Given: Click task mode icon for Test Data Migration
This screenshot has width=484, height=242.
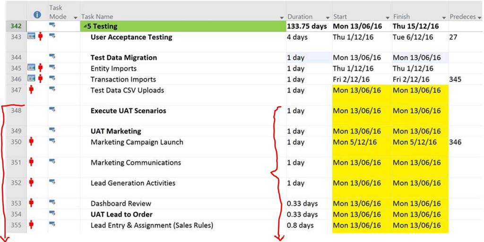Looking at the screenshot, I should pos(52,56).
